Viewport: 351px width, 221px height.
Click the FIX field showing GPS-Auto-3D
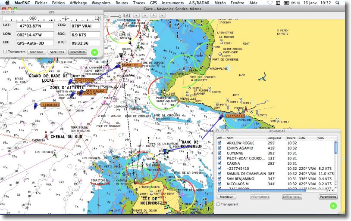point(34,43)
